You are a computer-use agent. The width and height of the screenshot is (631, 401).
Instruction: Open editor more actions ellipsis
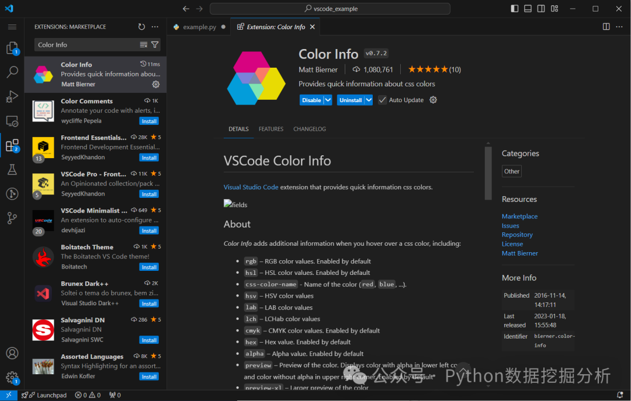(619, 26)
